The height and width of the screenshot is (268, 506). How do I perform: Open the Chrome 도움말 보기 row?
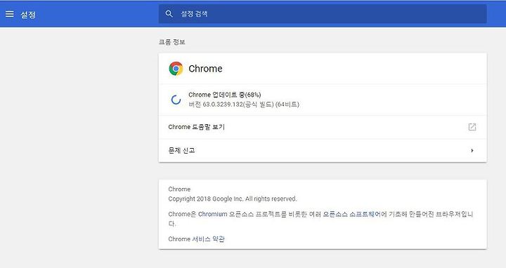tap(323, 127)
